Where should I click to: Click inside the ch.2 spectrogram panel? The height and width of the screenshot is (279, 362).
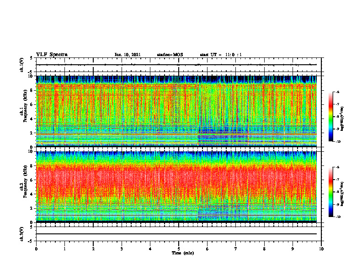click(x=176, y=186)
